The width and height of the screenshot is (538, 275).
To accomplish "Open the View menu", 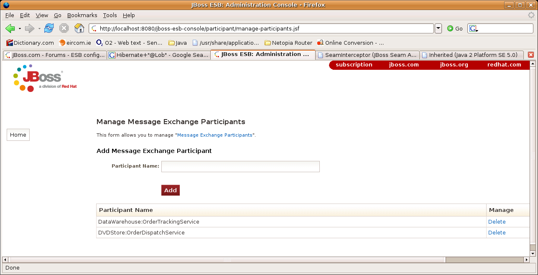I will tap(42, 15).
